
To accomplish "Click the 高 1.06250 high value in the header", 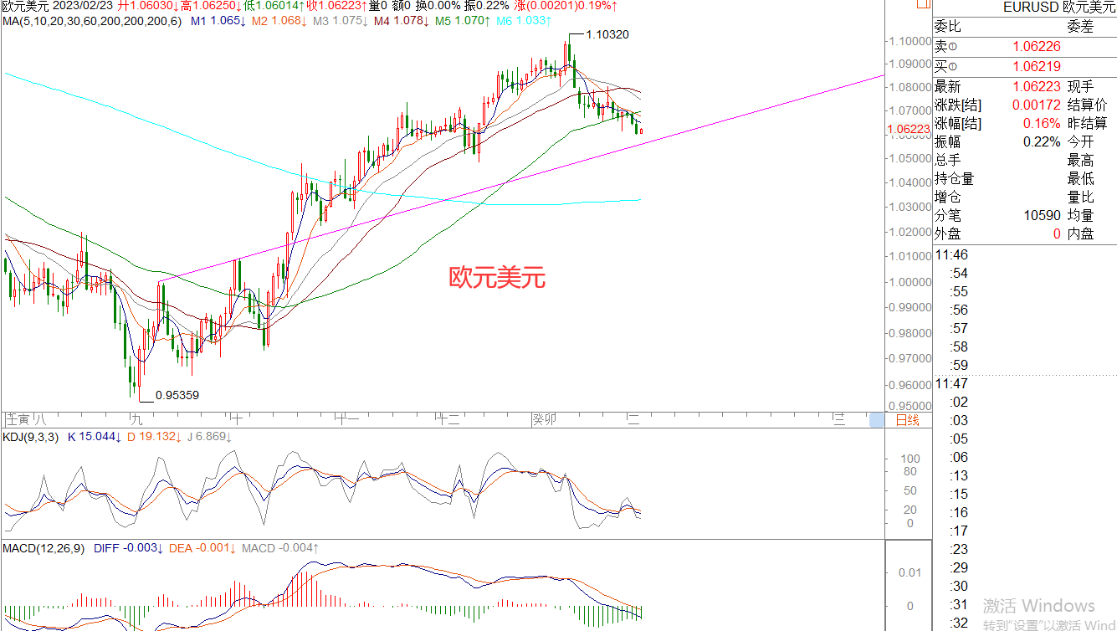I will pos(212,6).
